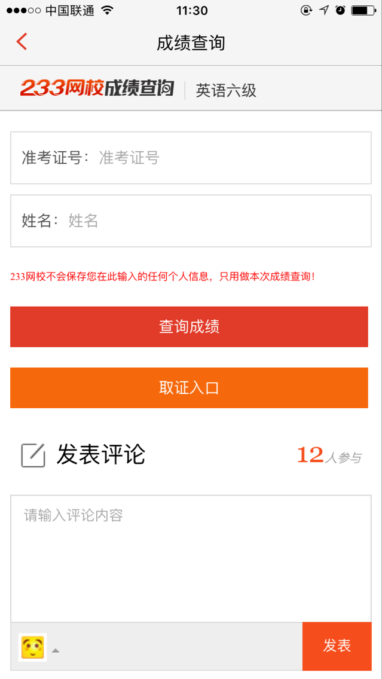Image resolution: width=382 pixels, height=679 pixels.
Task: Focus the 准考证号 input field
Action: (x=233, y=158)
